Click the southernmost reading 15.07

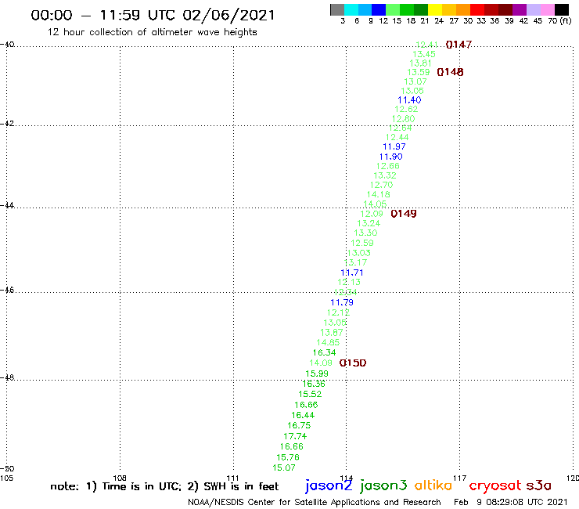[283, 468]
